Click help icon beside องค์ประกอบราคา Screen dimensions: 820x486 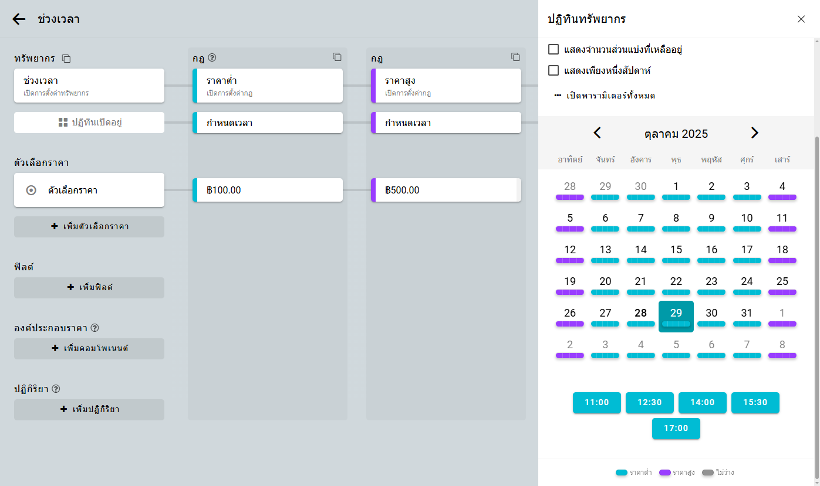point(95,328)
